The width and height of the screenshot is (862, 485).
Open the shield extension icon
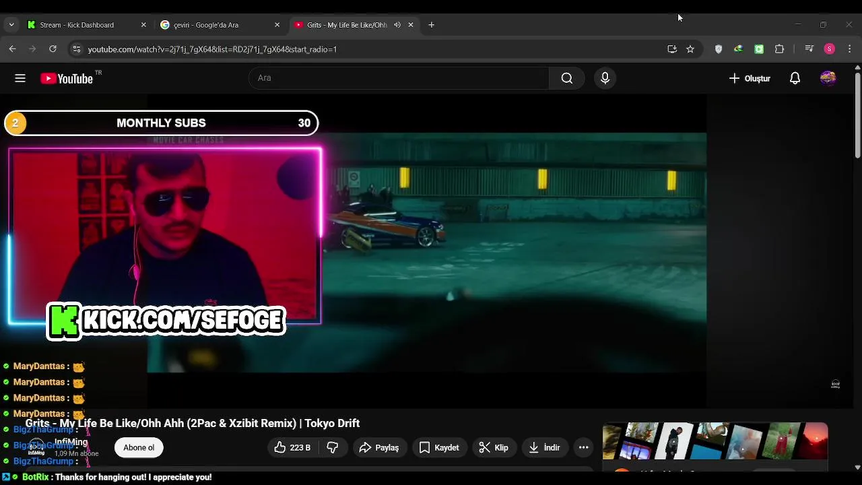click(x=719, y=49)
